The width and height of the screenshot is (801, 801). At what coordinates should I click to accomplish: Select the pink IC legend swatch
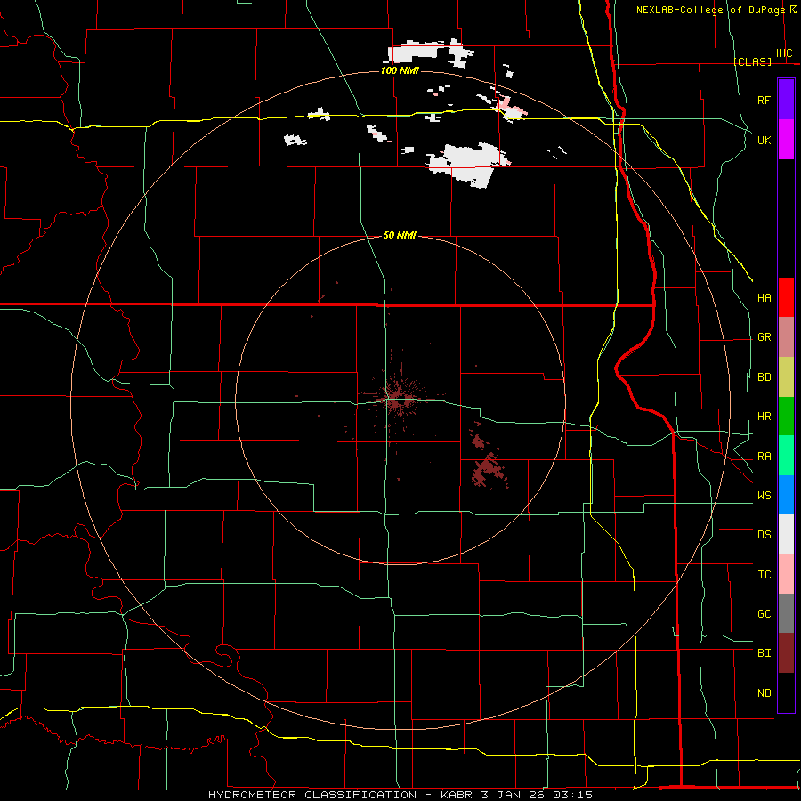pyautogui.click(x=786, y=574)
